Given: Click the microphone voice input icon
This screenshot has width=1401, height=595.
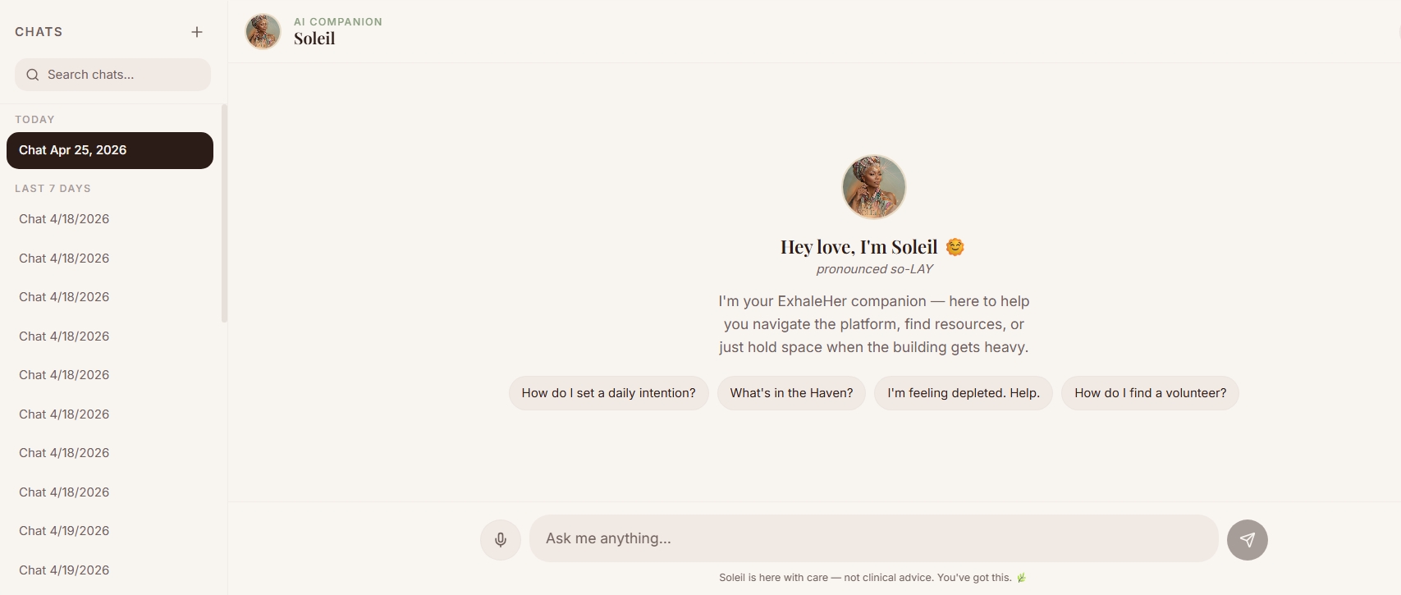Looking at the screenshot, I should [x=501, y=539].
